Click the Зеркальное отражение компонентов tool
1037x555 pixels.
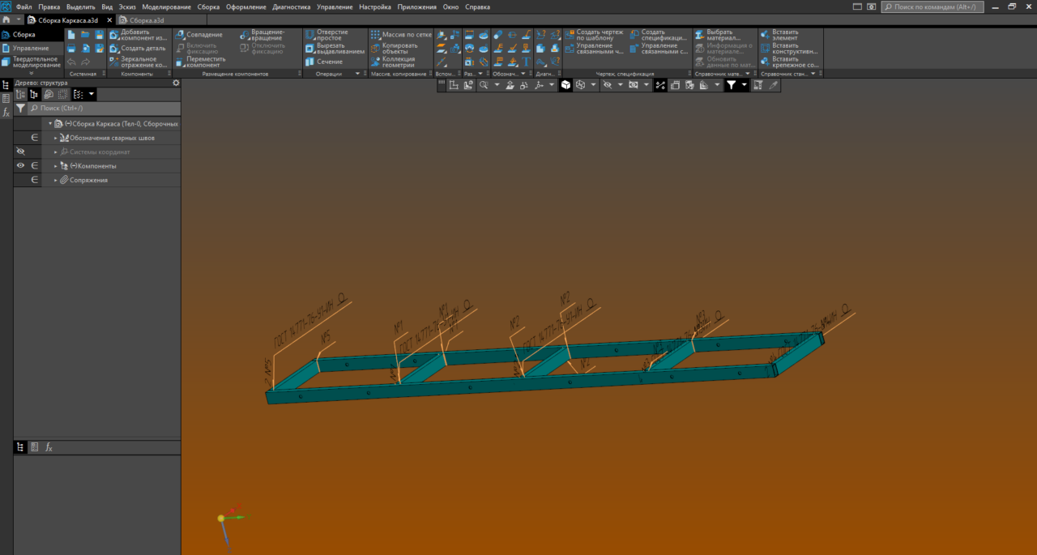[139, 62]
